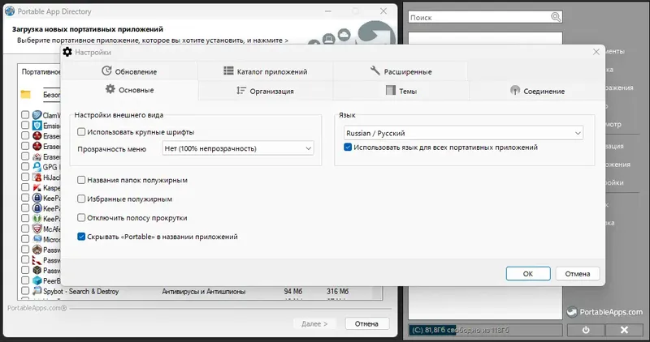Enable Отключить полосу прокрутки checkbox
Viewport: 650px width, 342px height.
coord(81,217)
